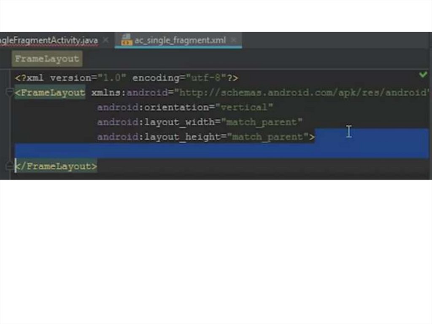432x324 pixels.
Task: Click the layout_width "match_parent" value
Action: pyautogui.click(x=262, y=122)
